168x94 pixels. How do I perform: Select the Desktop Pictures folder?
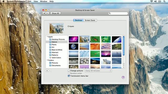(57, 39)
